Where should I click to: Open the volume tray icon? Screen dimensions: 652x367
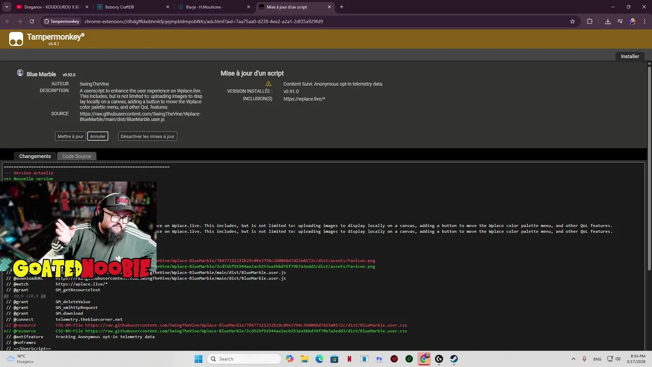(x=618, y=359)
